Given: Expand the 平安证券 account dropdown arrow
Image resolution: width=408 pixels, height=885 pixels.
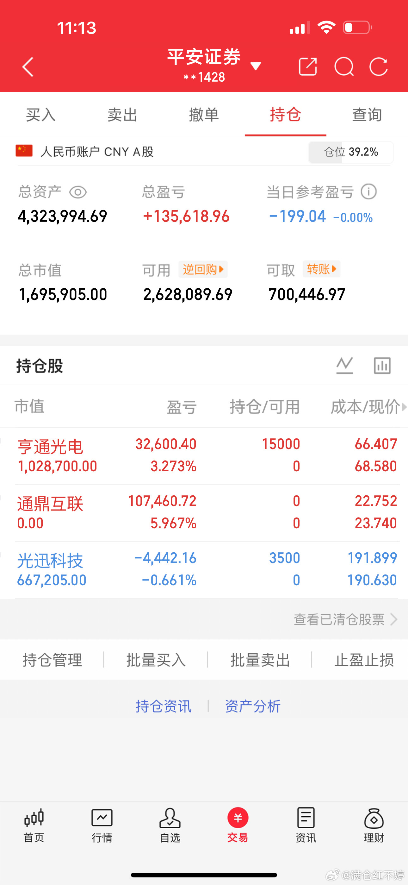Looking at the screenshot, I should [256, 66].
